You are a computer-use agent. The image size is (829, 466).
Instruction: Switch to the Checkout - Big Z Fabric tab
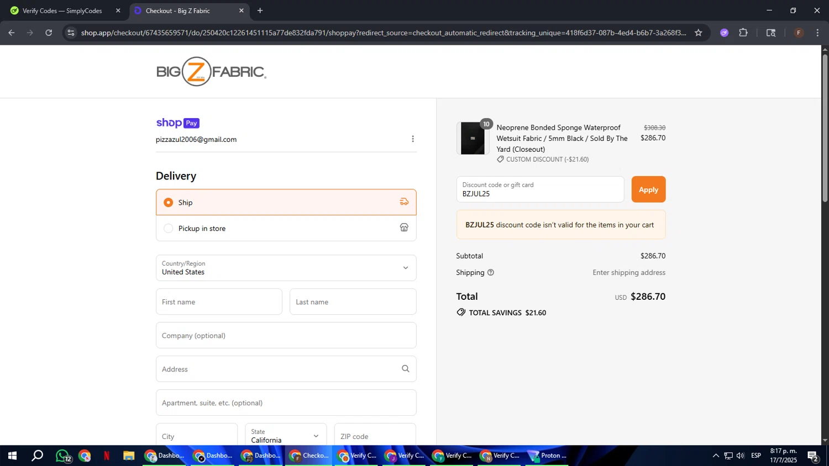pyautogui.click(x=189, y=10)
